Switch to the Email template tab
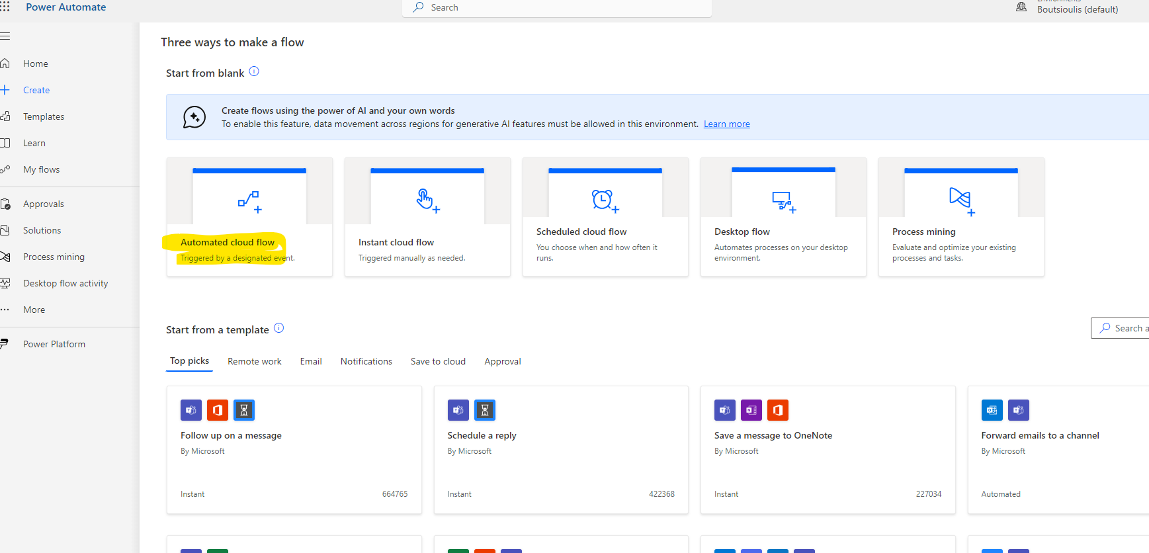Viewport: 1149px width, 553px height. 311,361
